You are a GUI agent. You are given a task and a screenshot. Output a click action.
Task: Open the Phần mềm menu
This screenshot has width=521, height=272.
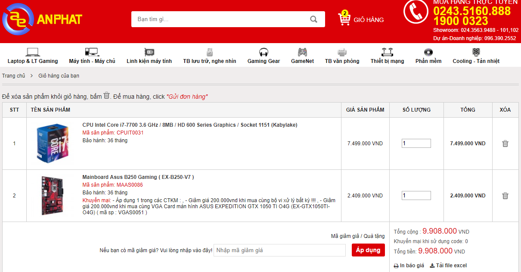pos(428,61)
